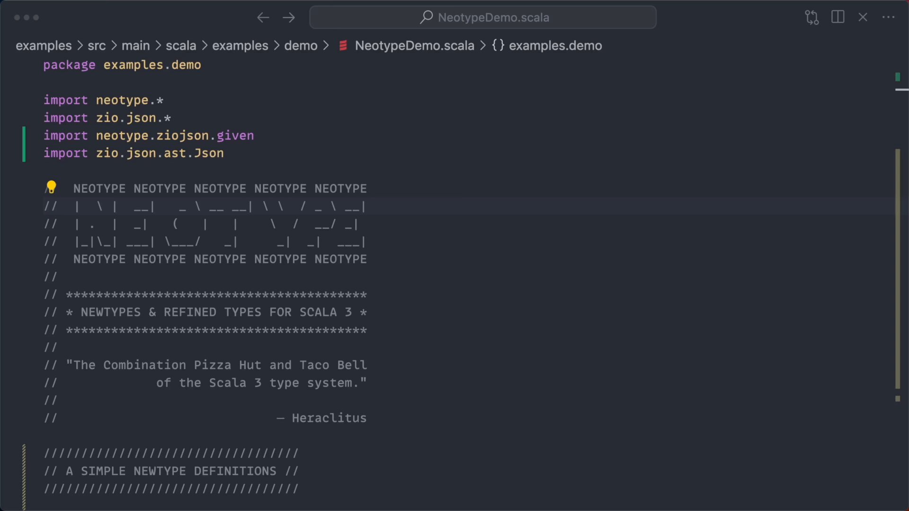Screen dimensions: 909x511
Task: Click the first 'examples' breadcrumb
Action: click(44, 45)
